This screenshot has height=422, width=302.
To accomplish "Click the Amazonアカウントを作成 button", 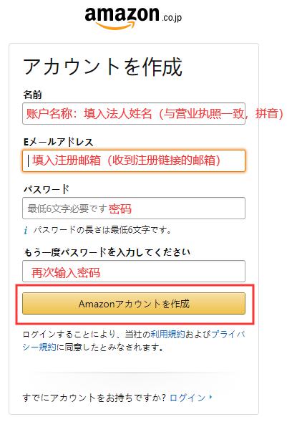I will (x=134, y=304).
